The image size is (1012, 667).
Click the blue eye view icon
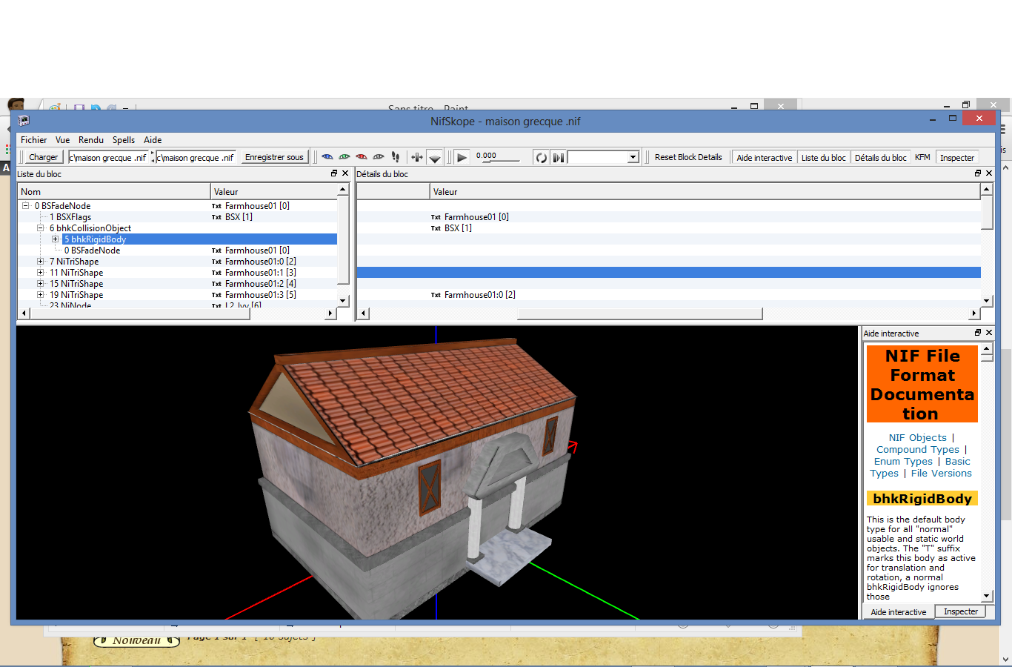click(327, 157)
